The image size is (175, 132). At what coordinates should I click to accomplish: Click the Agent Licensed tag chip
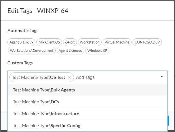[70, 51]
